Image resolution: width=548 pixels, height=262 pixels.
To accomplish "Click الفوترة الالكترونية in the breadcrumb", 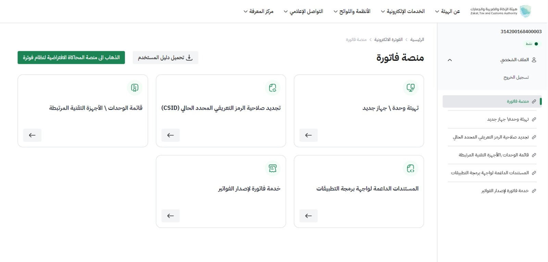I will pyautogui.click(x=388, y=40).
